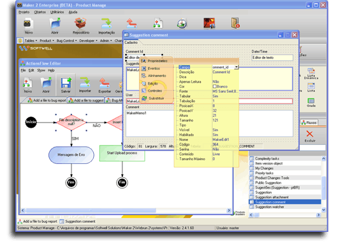Expand the Product dropdown menu

(x=47, y=41)
